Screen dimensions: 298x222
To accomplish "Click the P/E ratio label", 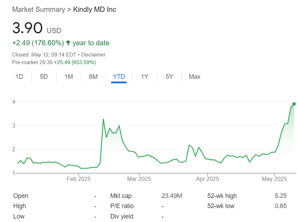I will click(x=122, y=206).
